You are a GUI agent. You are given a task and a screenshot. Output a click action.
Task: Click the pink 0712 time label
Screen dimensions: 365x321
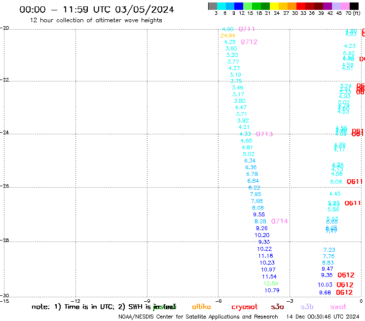click(x=249, y=42)
